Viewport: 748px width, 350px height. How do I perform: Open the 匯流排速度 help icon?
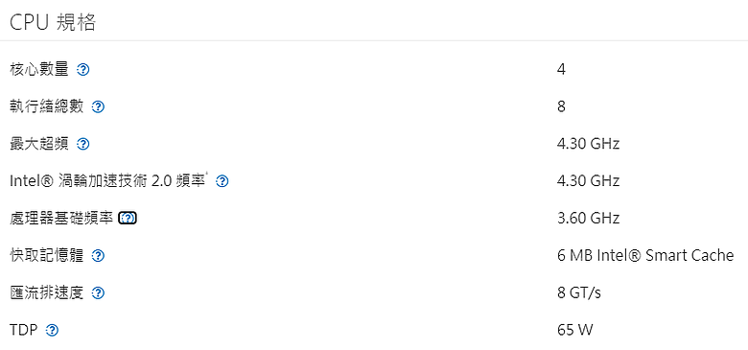click(98, 293)
